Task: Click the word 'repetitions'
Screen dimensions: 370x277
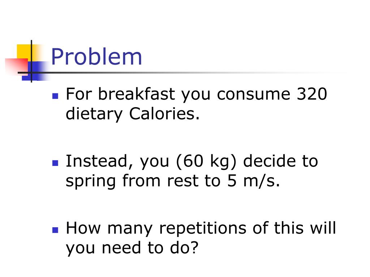Action: pos(203,229)
